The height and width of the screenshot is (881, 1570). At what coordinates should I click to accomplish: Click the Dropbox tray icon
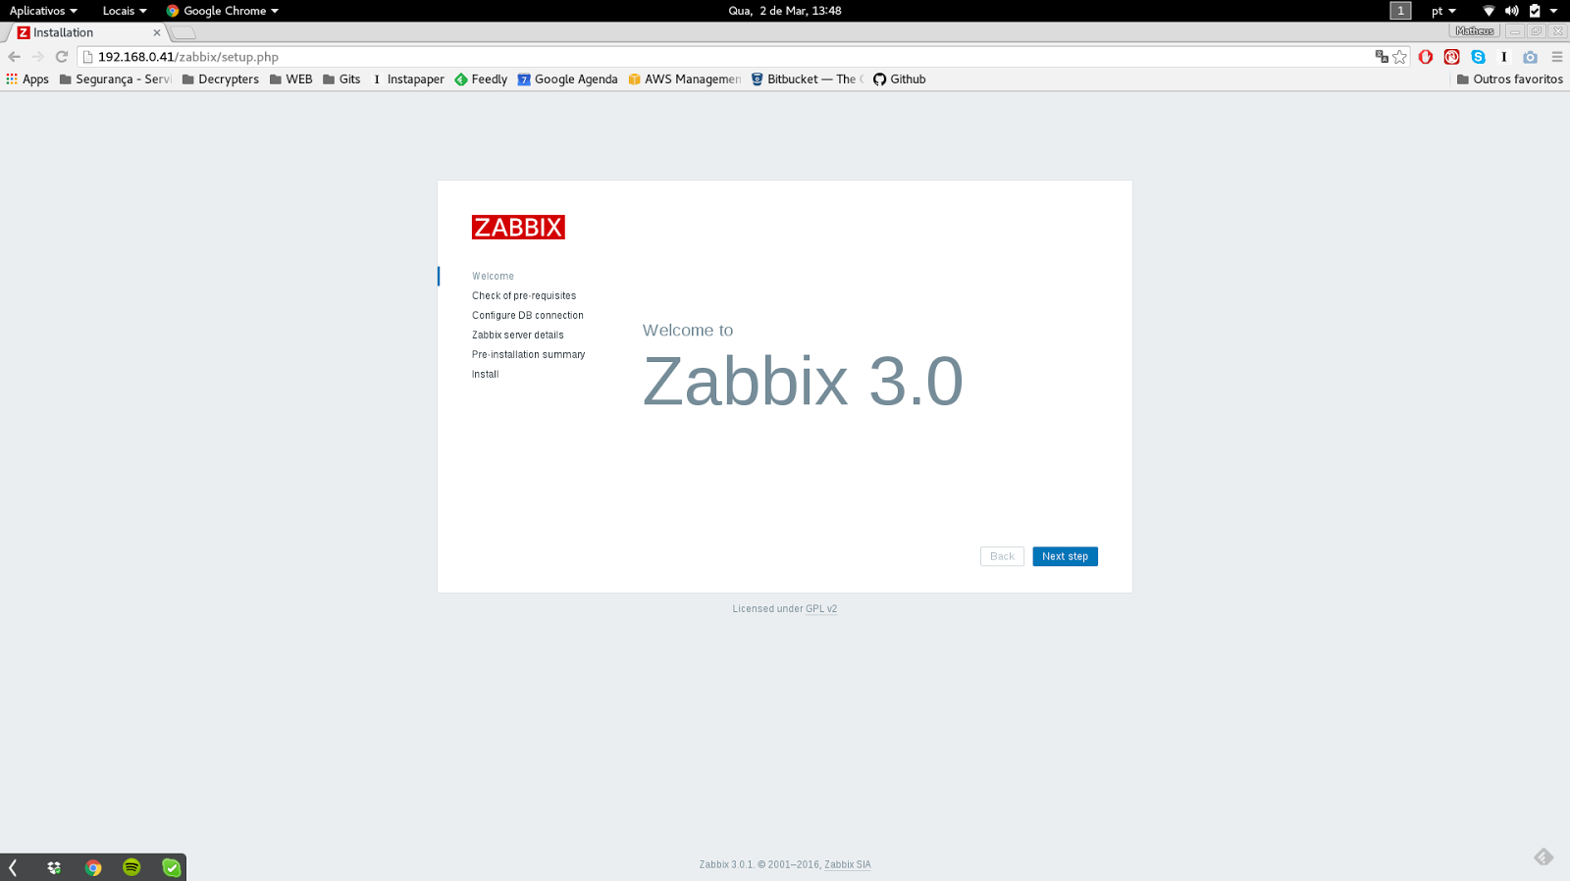click(x=54, y=867)
